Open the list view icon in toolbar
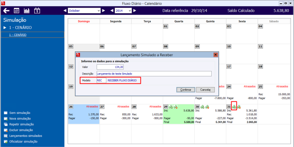The height and width of the screenshot is (147, 294). point(17,11)
